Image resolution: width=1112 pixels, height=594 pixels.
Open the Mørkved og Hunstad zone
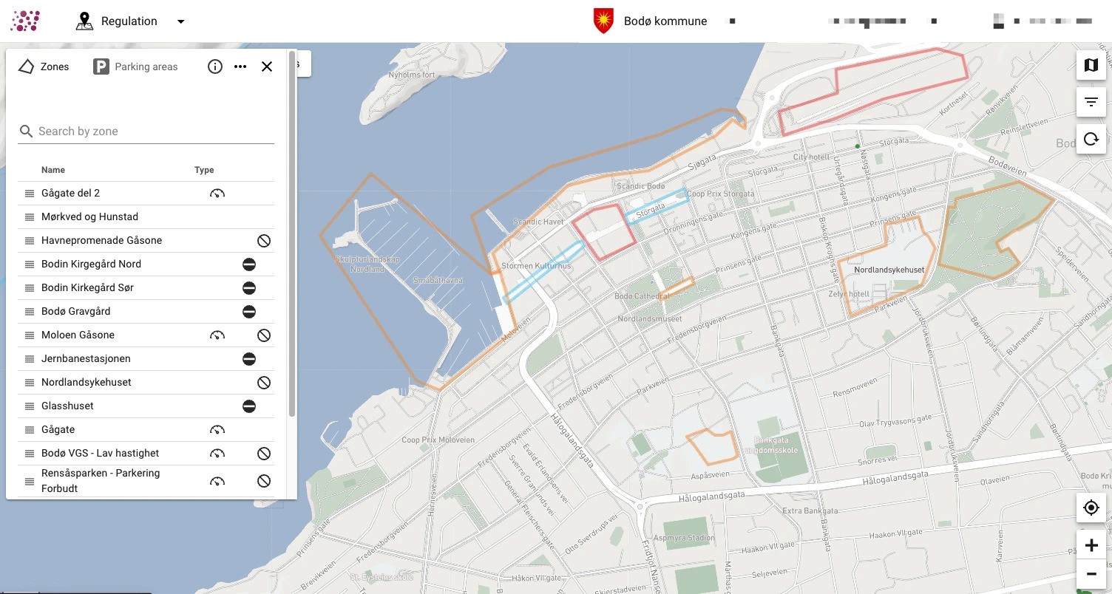click(x=146, y=216)
